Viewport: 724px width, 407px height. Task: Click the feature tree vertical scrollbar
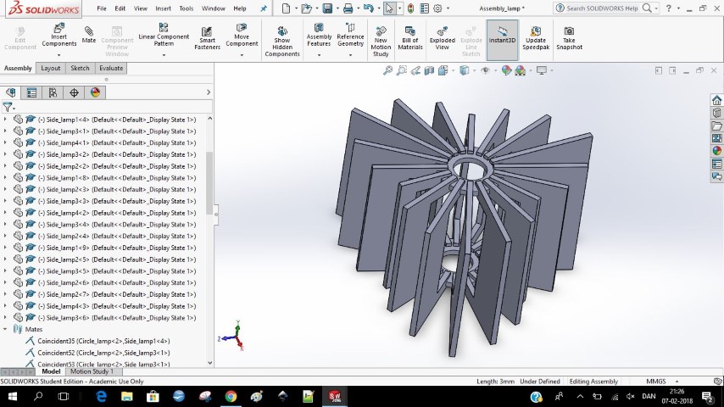click(209, 182)
